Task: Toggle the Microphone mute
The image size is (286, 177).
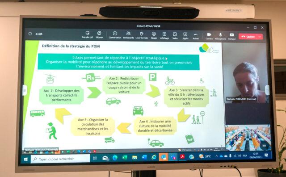Action: pos(220,36)
